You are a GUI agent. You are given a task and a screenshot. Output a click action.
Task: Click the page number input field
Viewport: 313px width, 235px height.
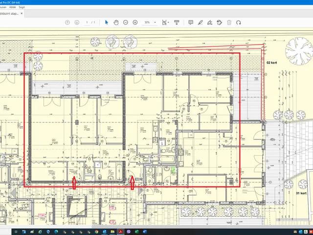(x=87, y=23)
